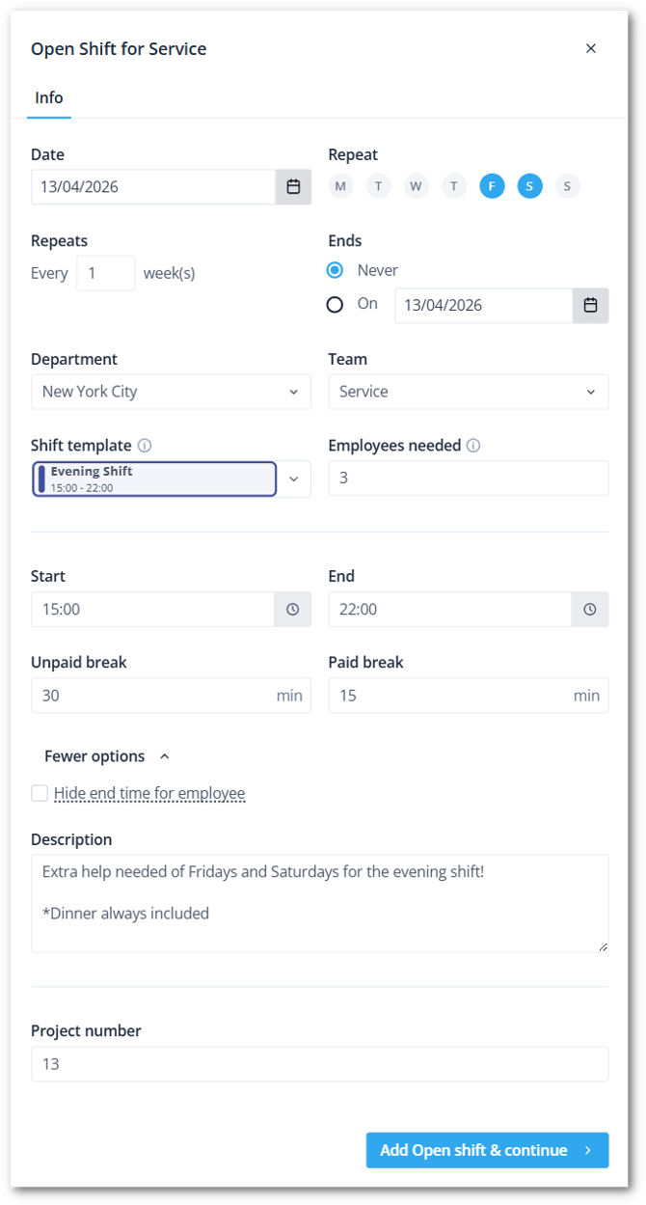Click Add Open shift & continue

click(487, 1150)
